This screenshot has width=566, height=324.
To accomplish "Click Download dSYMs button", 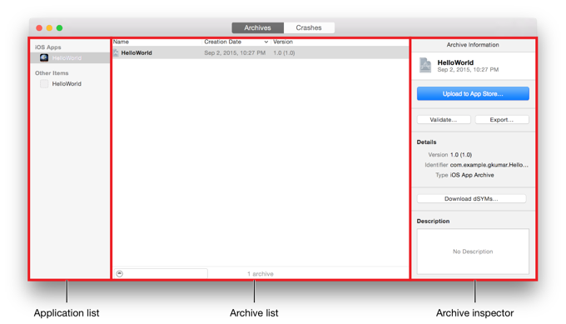I will (471, 199).
